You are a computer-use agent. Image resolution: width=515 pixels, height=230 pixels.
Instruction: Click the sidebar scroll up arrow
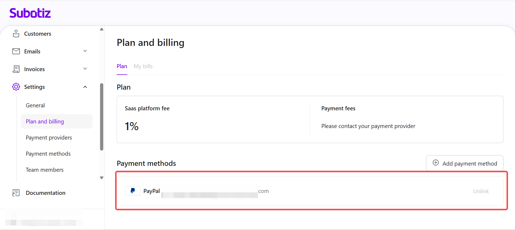coord(102,29)
